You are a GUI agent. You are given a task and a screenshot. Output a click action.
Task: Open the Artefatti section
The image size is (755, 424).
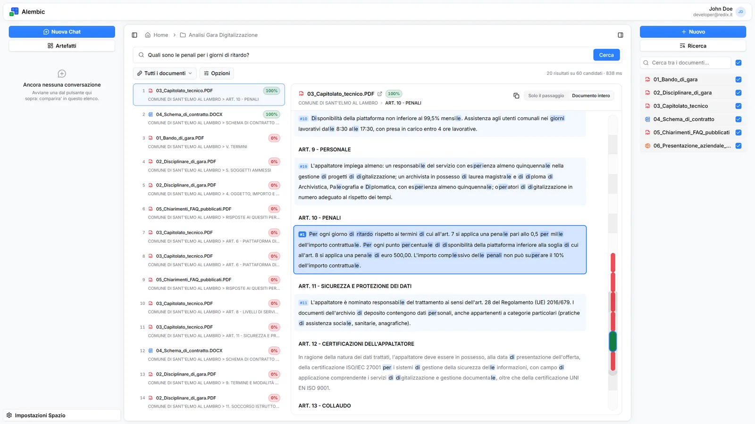(x=62, y=46)
